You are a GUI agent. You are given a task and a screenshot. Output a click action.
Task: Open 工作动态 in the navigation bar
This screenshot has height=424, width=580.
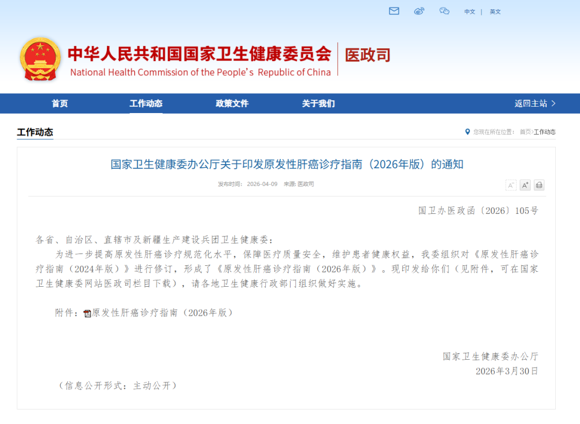pos(146,103)
